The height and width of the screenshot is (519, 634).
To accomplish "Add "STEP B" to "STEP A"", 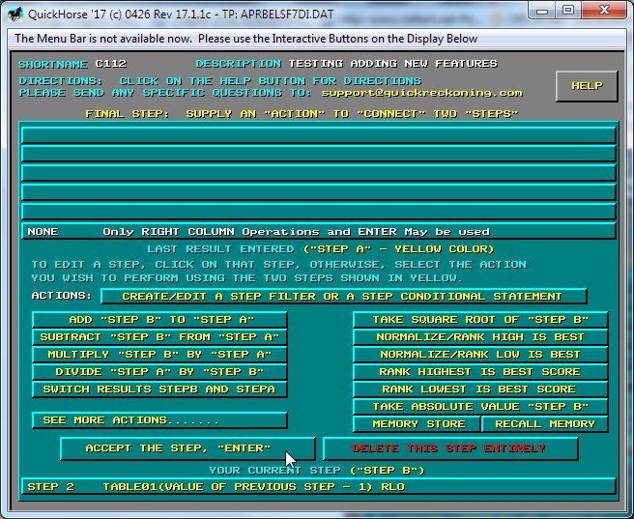I will 159,320.
